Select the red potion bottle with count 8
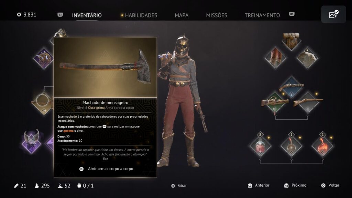This screenshot has height=198, width=352. [260, 146]
